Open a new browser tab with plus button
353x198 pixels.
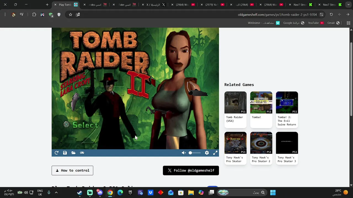(47, 5)
